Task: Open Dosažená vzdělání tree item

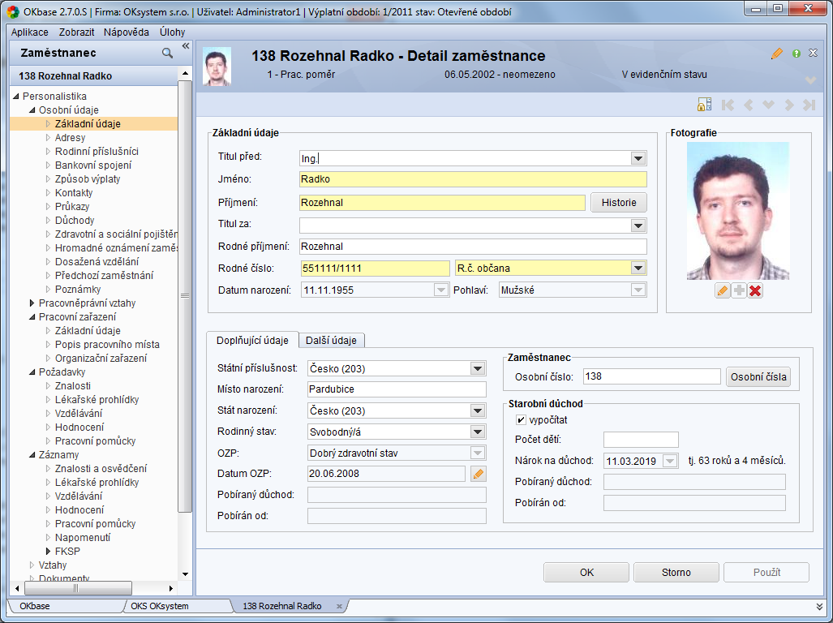Action: point(97,262)
